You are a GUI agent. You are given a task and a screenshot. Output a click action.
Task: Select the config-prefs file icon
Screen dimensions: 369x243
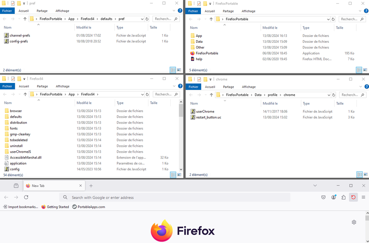pyautogui.click(x=6, y=41)
